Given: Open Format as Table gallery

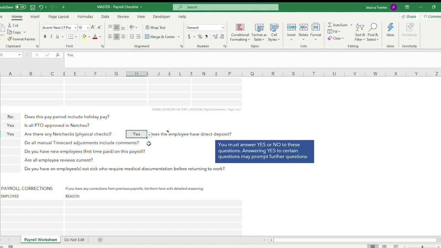Looking at the screenshot, I should click(259, 32).
